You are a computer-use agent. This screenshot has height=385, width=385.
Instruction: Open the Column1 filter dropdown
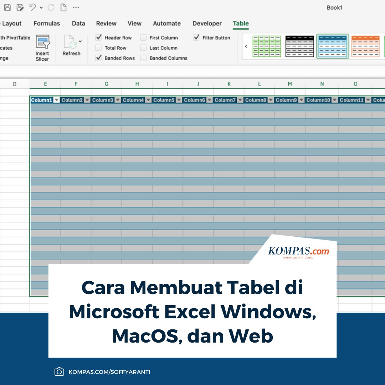point(56,100)
